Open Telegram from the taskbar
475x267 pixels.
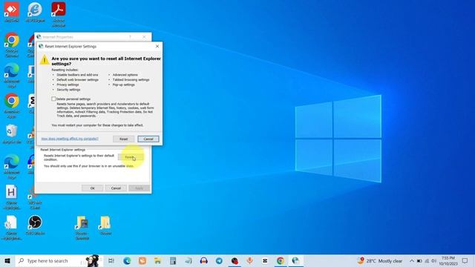click(219, 260)
